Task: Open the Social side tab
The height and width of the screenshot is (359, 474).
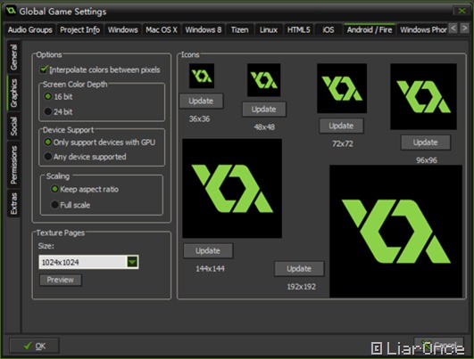Action: (x=14, y=126)
